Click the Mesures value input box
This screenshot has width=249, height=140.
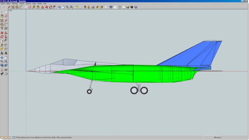click(234, 138)
